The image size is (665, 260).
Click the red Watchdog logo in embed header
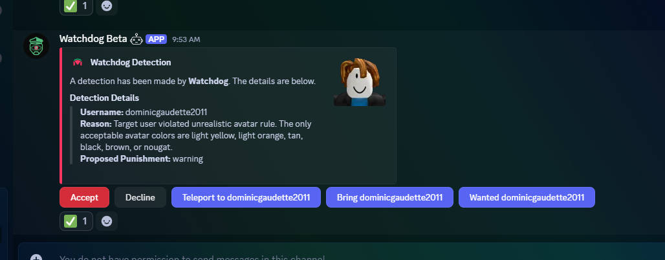coord(78,63)
